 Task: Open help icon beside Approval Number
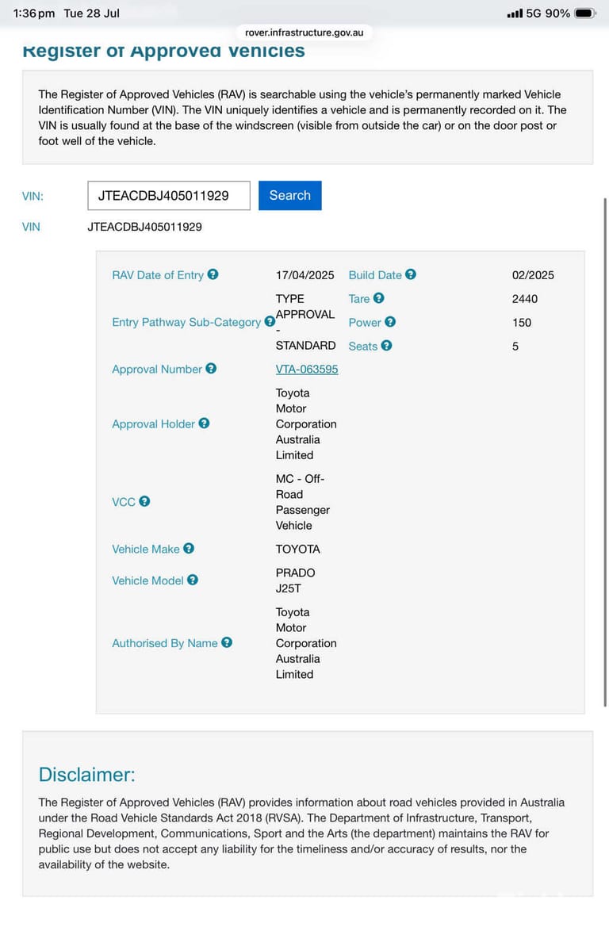coord(211,368)
